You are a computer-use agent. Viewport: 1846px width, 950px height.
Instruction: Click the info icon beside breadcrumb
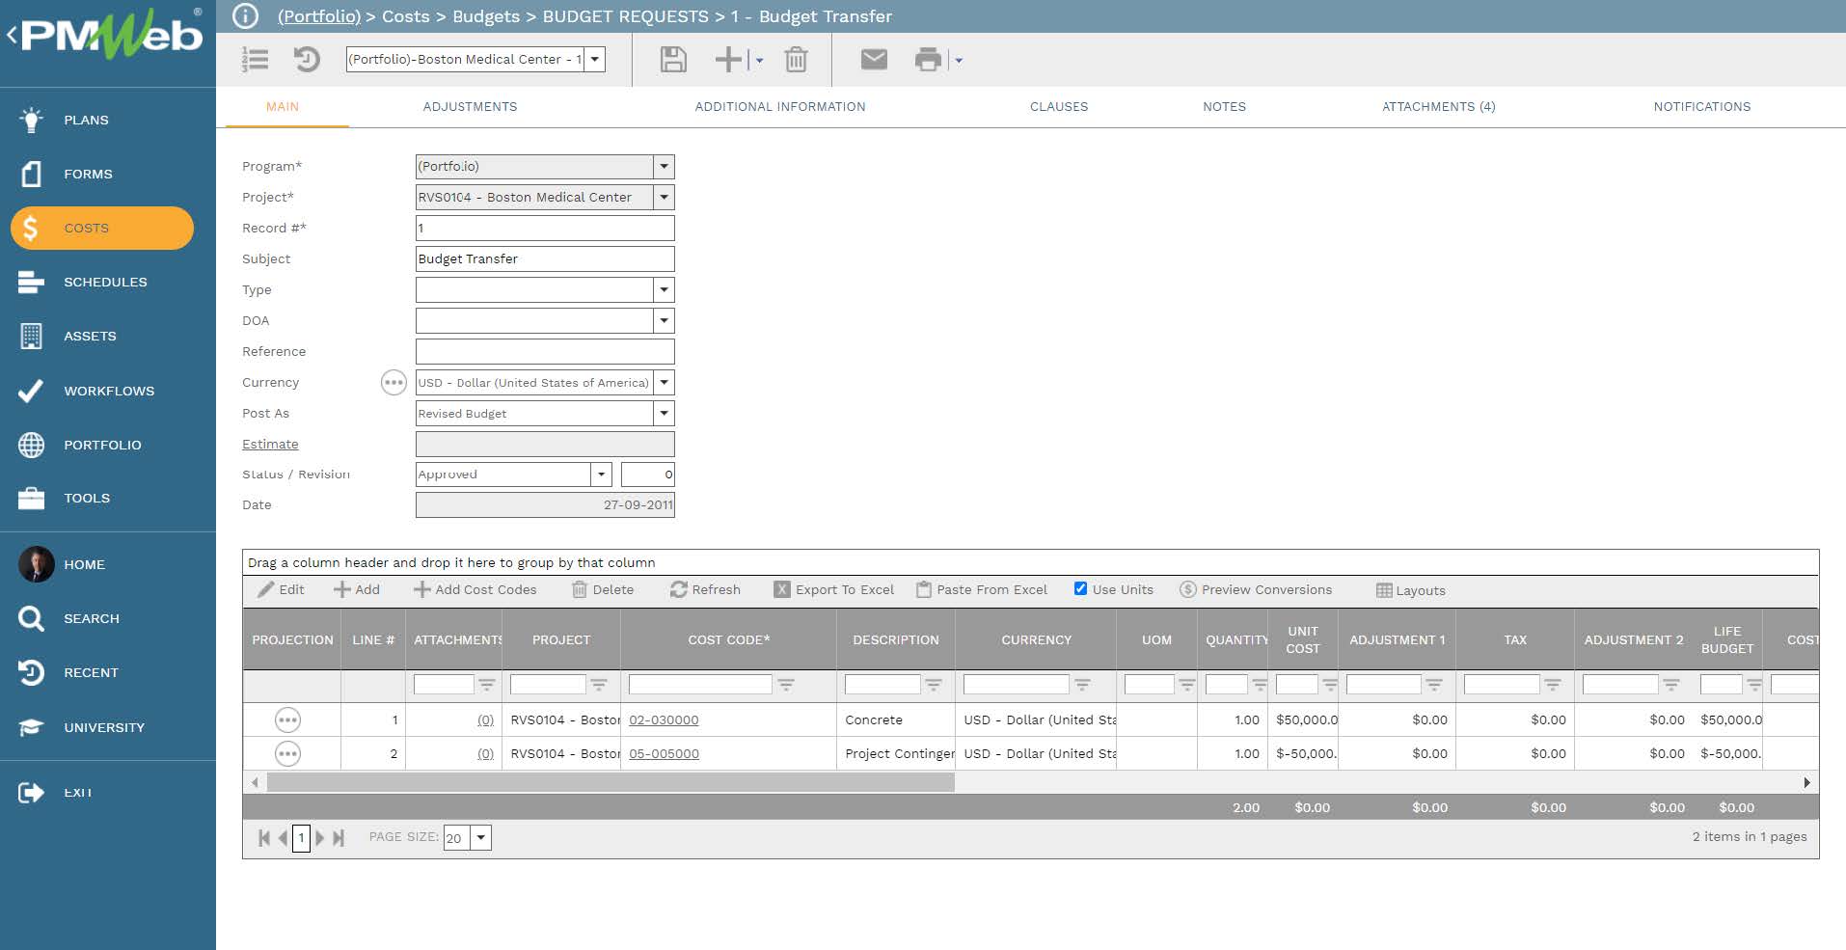[x=246, y=16]
